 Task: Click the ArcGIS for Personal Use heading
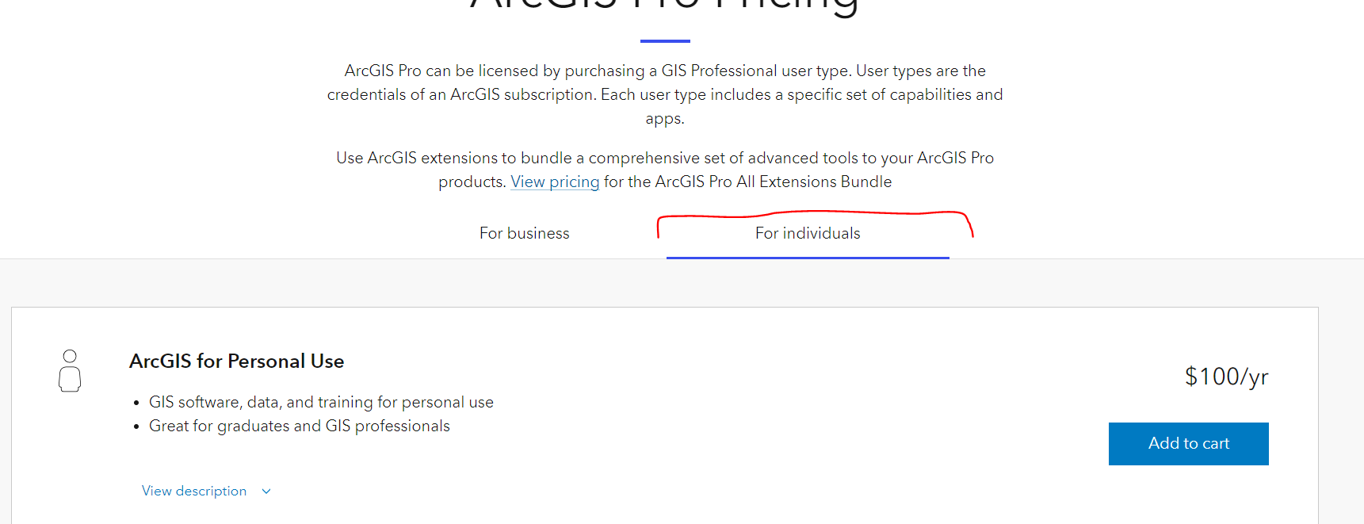(236, 361)
